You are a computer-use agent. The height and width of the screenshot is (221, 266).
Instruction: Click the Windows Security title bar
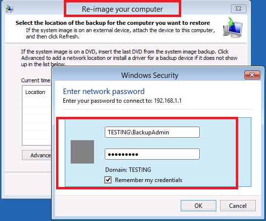click(150, 75)
